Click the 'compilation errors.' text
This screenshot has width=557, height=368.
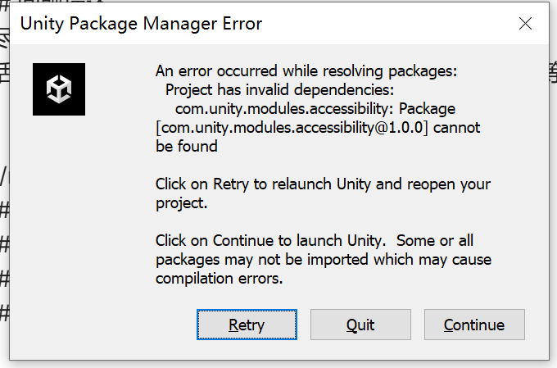[220, 279]
